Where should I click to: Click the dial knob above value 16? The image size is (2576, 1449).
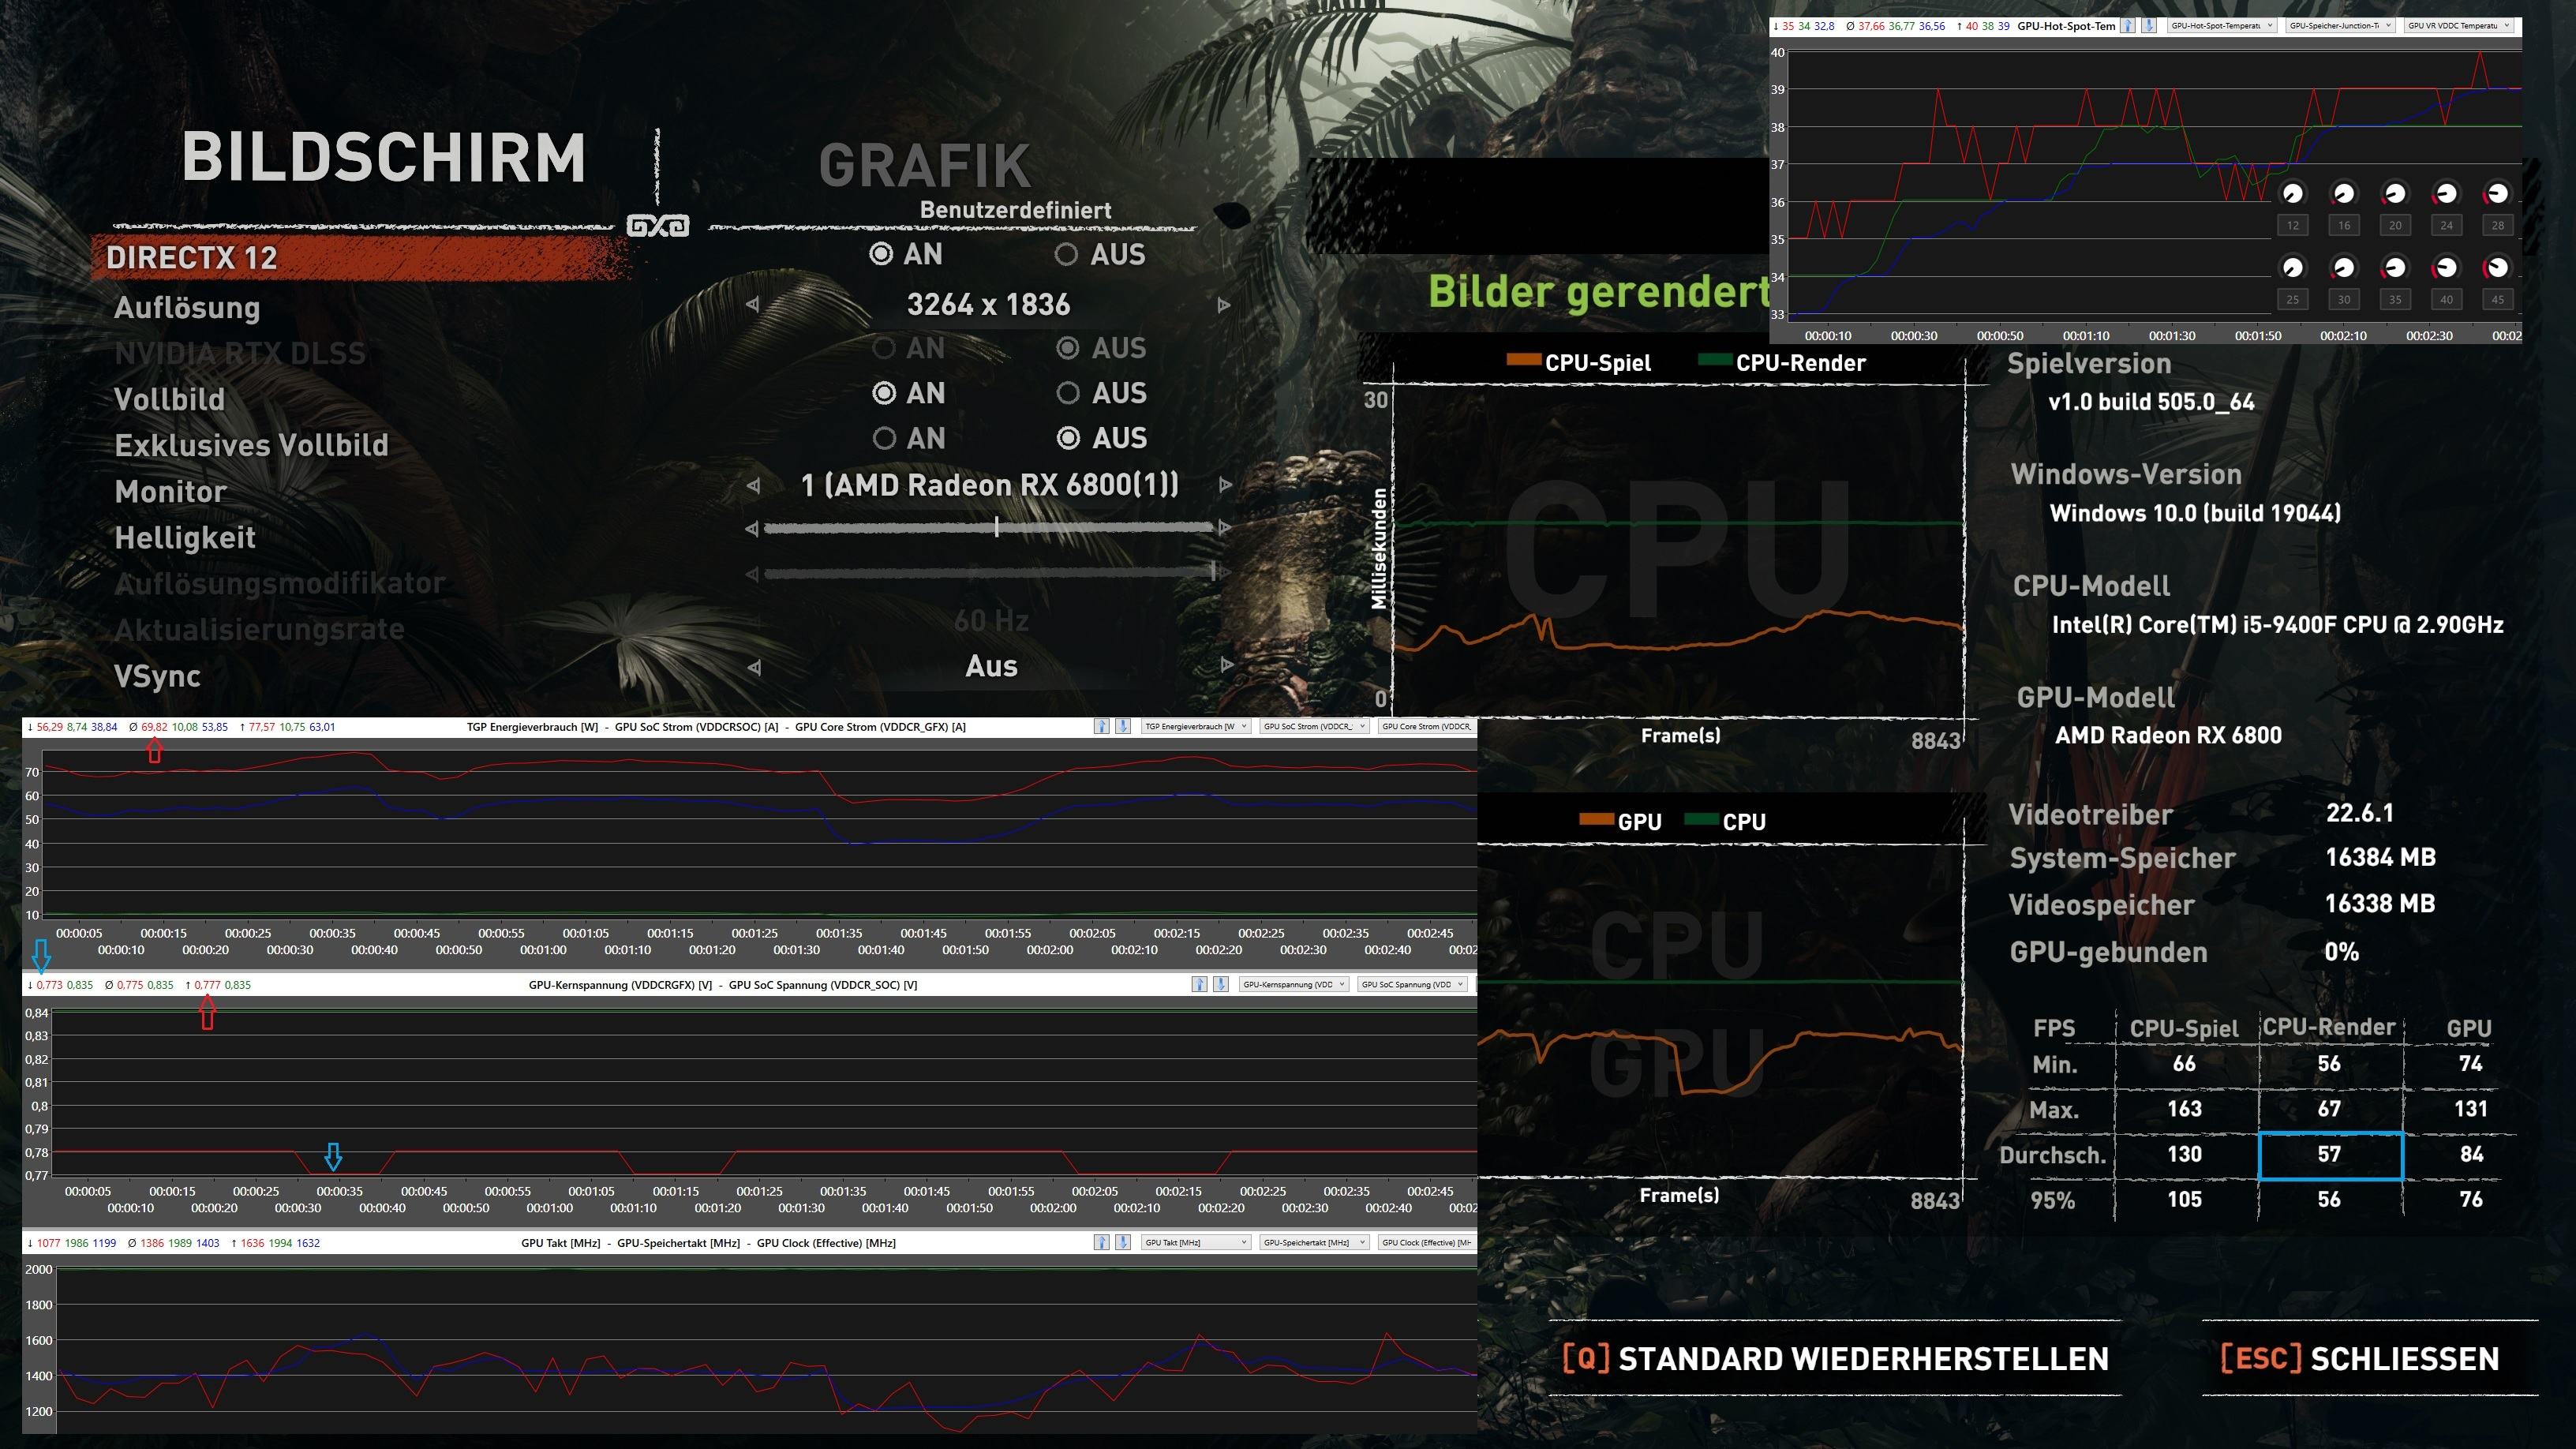(2343, 193)
